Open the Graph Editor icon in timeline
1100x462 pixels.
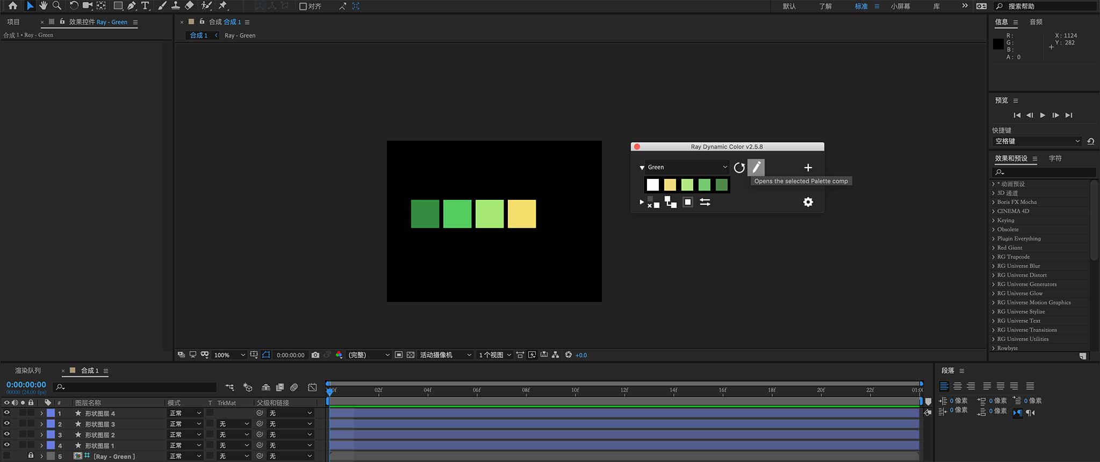(312, 387)
